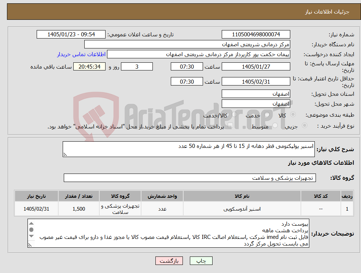Click scroll-up arrow in buyer notes box
The width and height of the screenshot is (361, 273).
click(x=32, y=223)
